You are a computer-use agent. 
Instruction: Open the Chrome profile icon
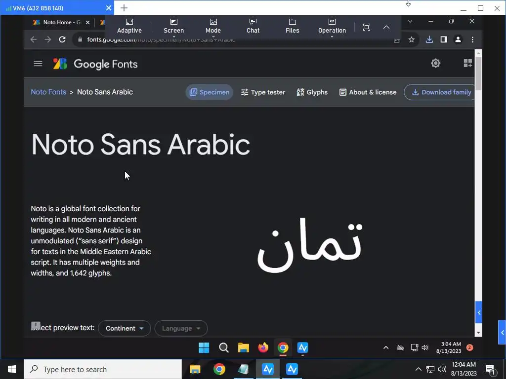(x=458, y=39)
